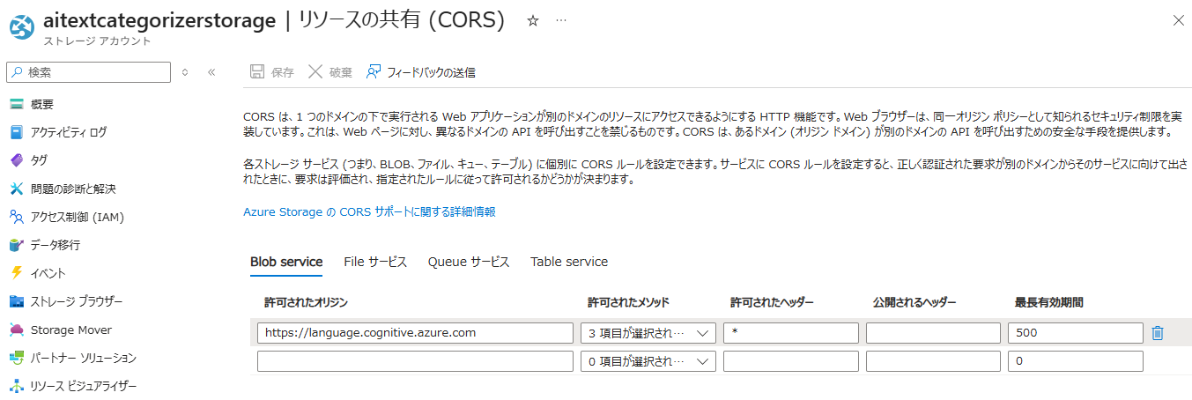Click empty allowed origin field in second row
1192x400 pixels.
(416, 361)
